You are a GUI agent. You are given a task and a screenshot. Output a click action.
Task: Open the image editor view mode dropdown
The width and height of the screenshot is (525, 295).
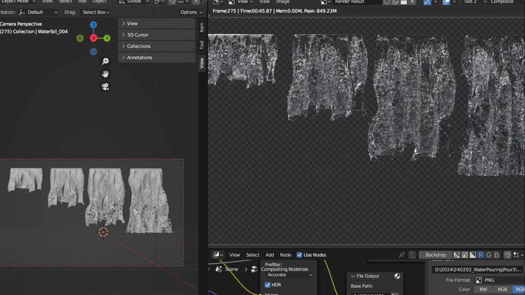pyautogui.click(x=241, y=2)
